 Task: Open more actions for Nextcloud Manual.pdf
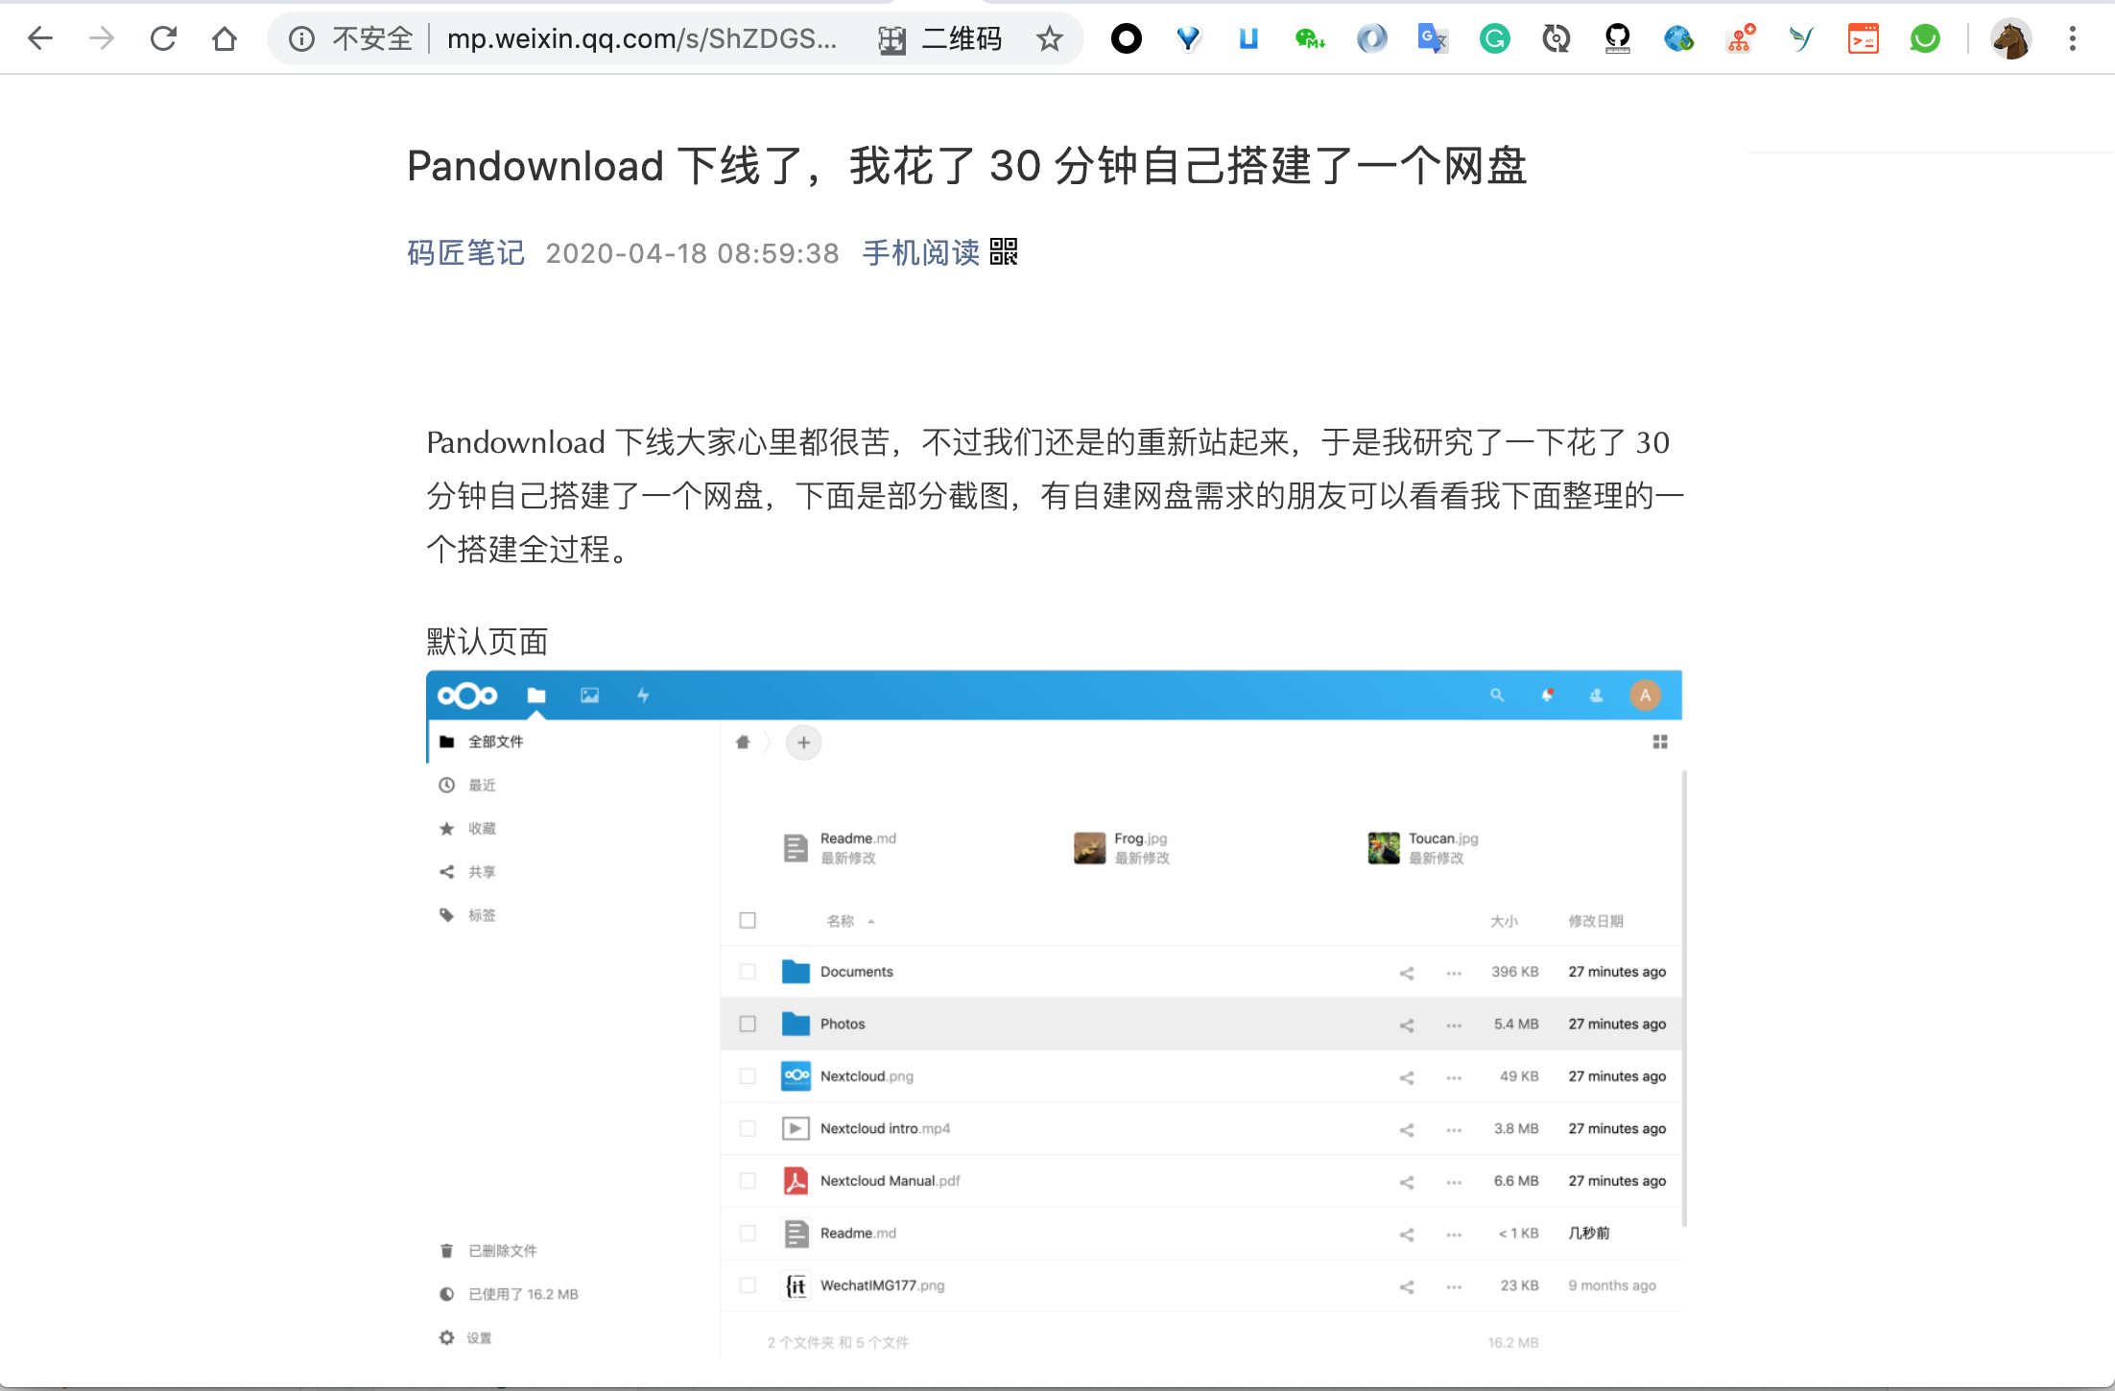(x=1454, y=1182)
